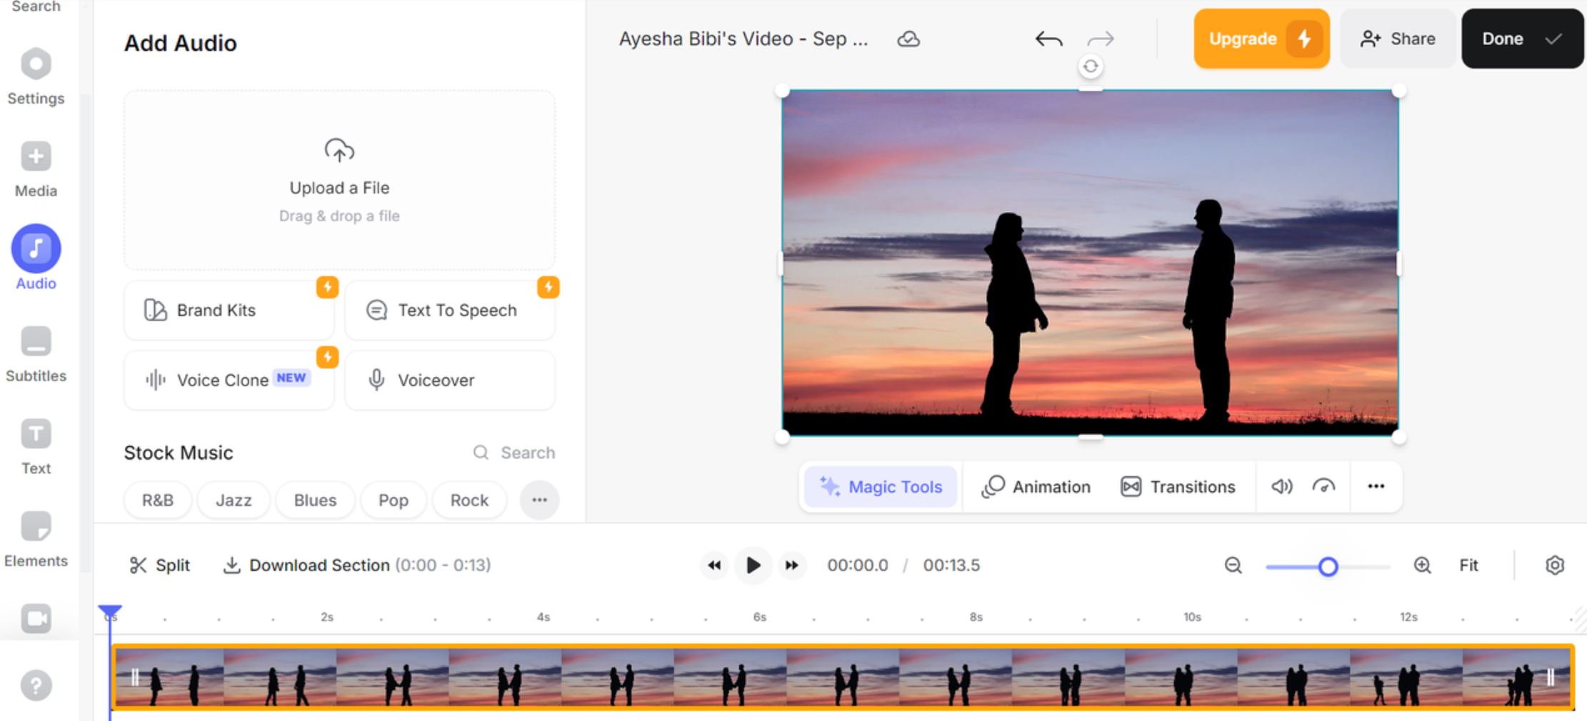Mute the clip volume

coord(1281,487)
